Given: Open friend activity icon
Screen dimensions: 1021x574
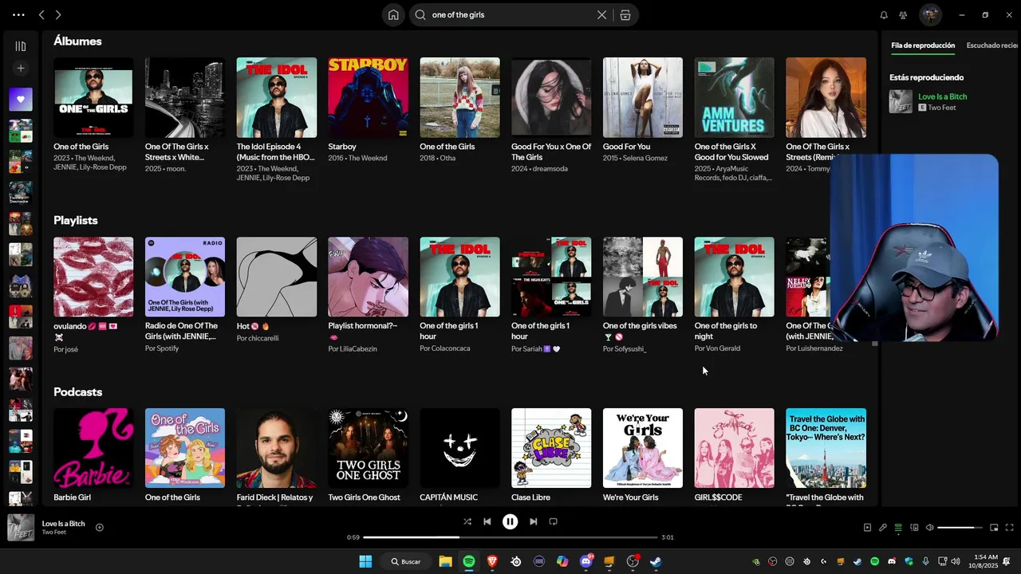Looking at the screenshot, I should [903, 14].
